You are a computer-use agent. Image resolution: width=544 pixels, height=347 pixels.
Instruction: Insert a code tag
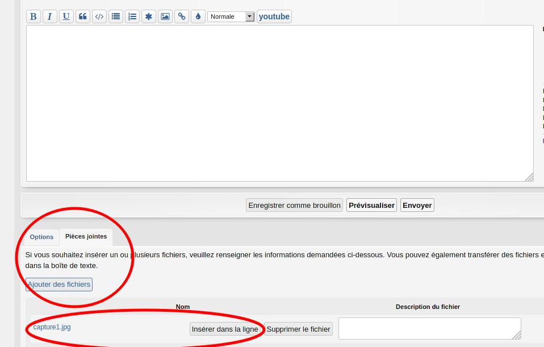coord(99,16)
